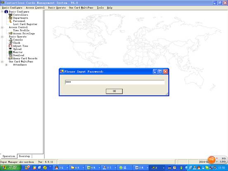Open the Monitor icon
Image resolution: width=228 pixels, height=171 pixels.
pos(10,52)
